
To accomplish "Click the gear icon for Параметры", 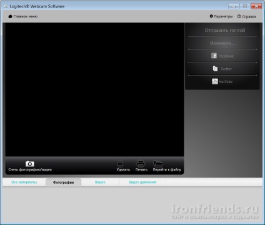I will 211,16.
